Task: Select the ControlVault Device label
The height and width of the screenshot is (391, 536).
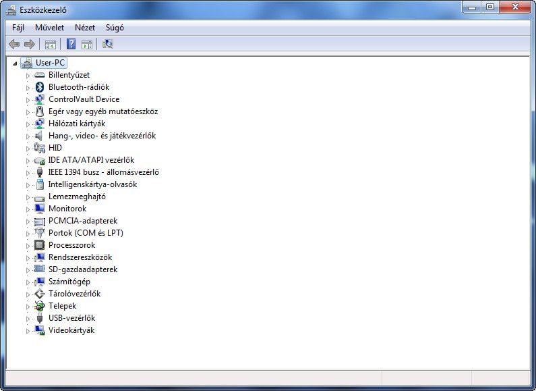Action: (84, 99)
